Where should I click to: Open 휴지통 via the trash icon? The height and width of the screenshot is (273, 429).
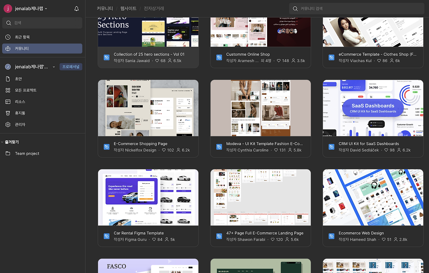(8, 113)
